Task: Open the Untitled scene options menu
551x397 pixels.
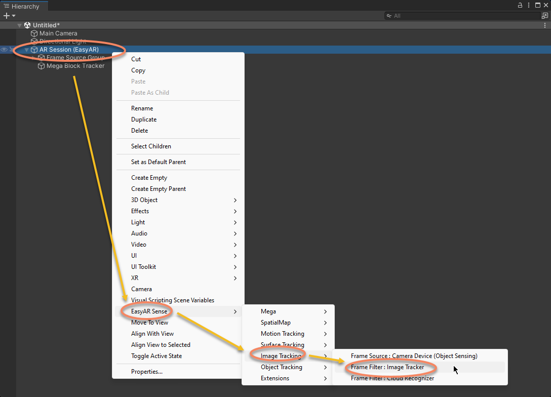Action: pos(546,25)
